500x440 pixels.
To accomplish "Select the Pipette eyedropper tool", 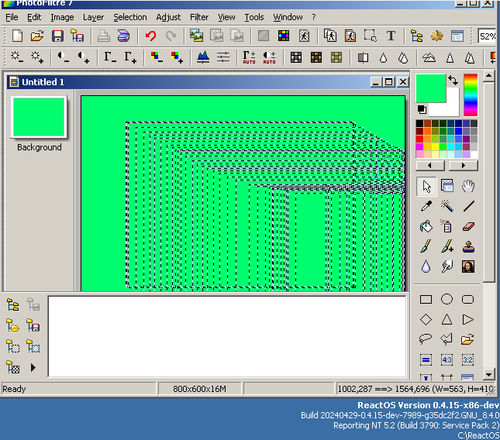I will (x=426, y=206).
